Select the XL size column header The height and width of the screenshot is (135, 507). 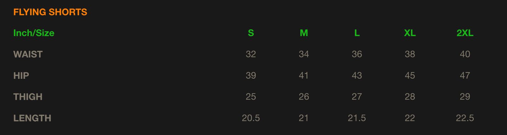click(410, 33)
